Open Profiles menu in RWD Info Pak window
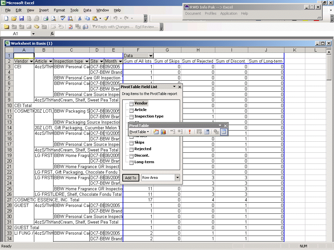The height and width of the screenshot is (250, 334). pyautogui.click(x=210, y=13)
